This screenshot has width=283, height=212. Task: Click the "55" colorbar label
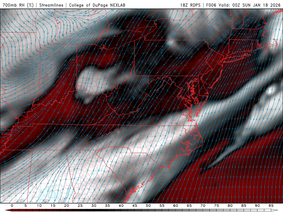pos(162,206)
